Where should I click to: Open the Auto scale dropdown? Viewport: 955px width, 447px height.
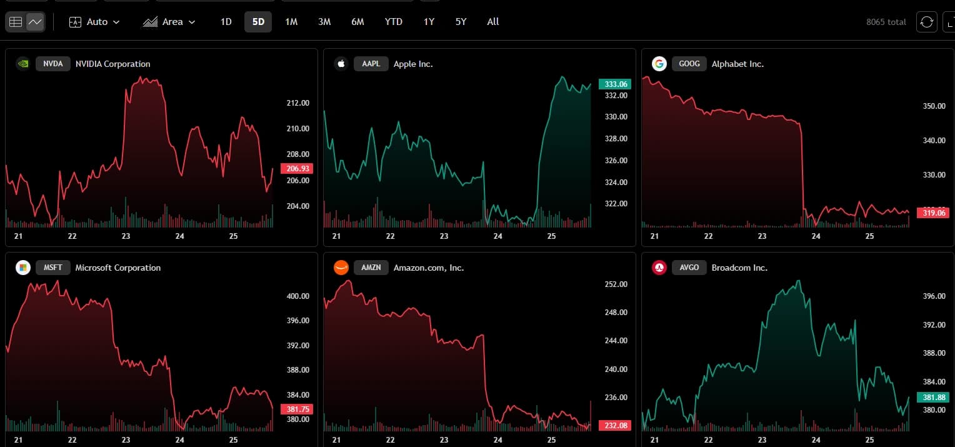tap(94, 22)
